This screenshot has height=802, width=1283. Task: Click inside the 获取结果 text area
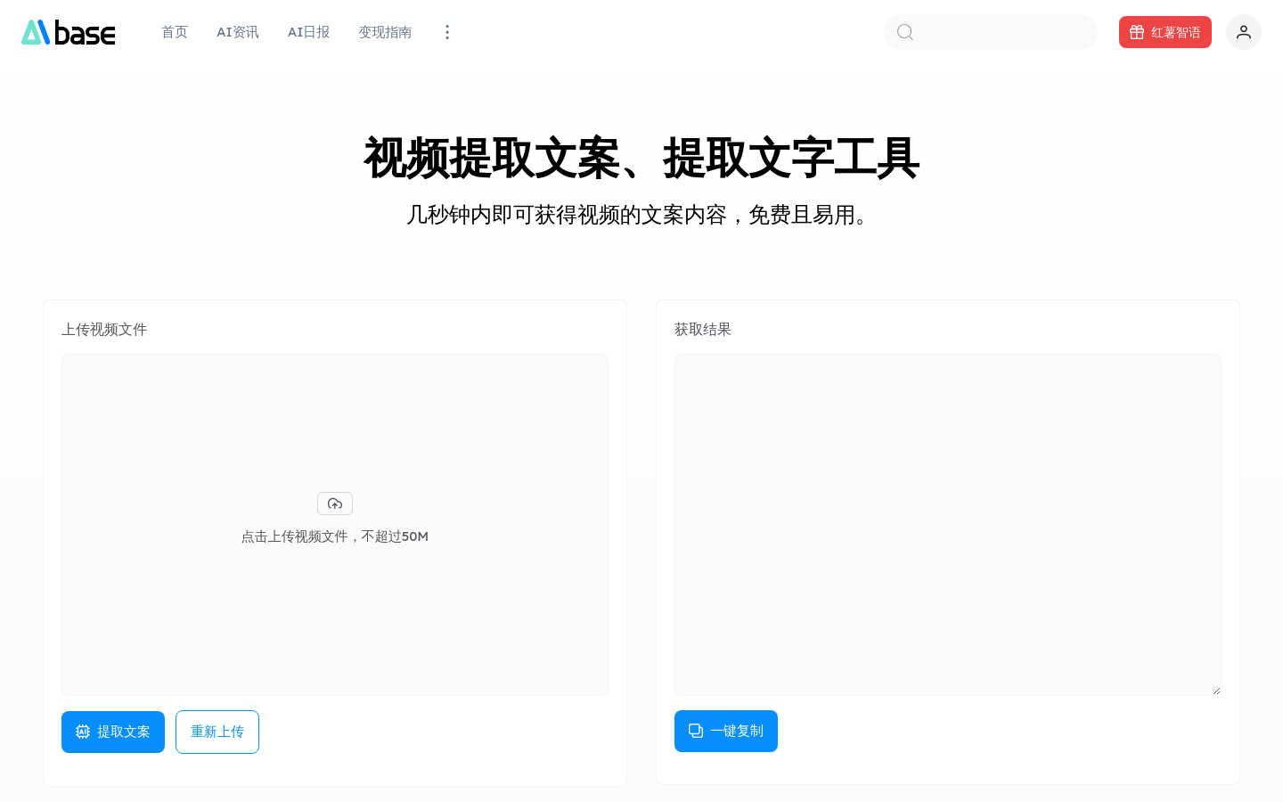[948, 525]
